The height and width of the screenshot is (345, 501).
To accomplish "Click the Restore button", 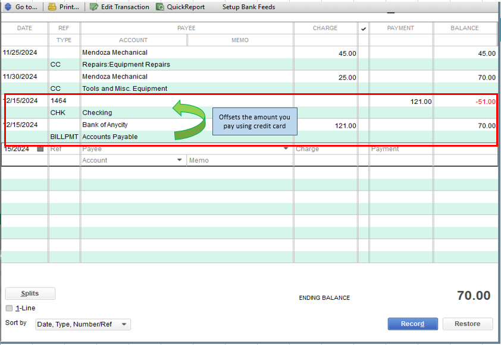I will click(468, 324).
